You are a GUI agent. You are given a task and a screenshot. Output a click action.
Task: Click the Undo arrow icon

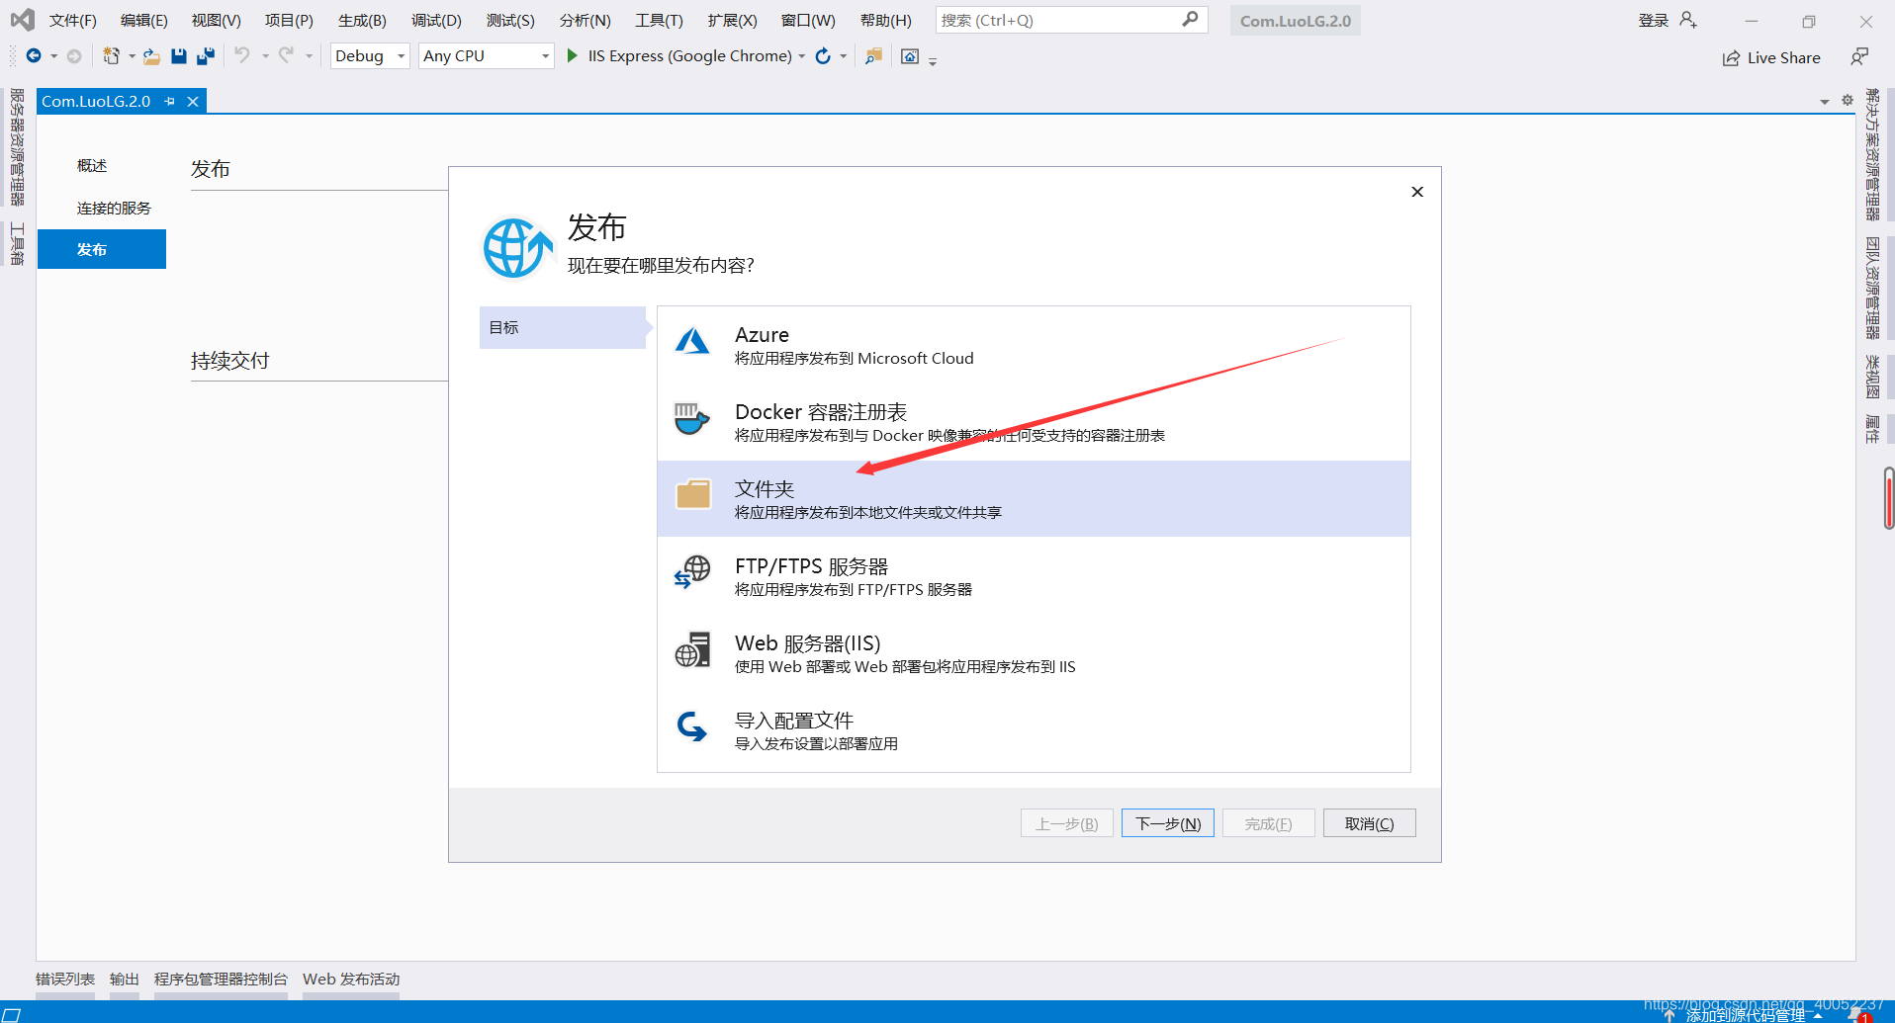click(x=242, y=55)
